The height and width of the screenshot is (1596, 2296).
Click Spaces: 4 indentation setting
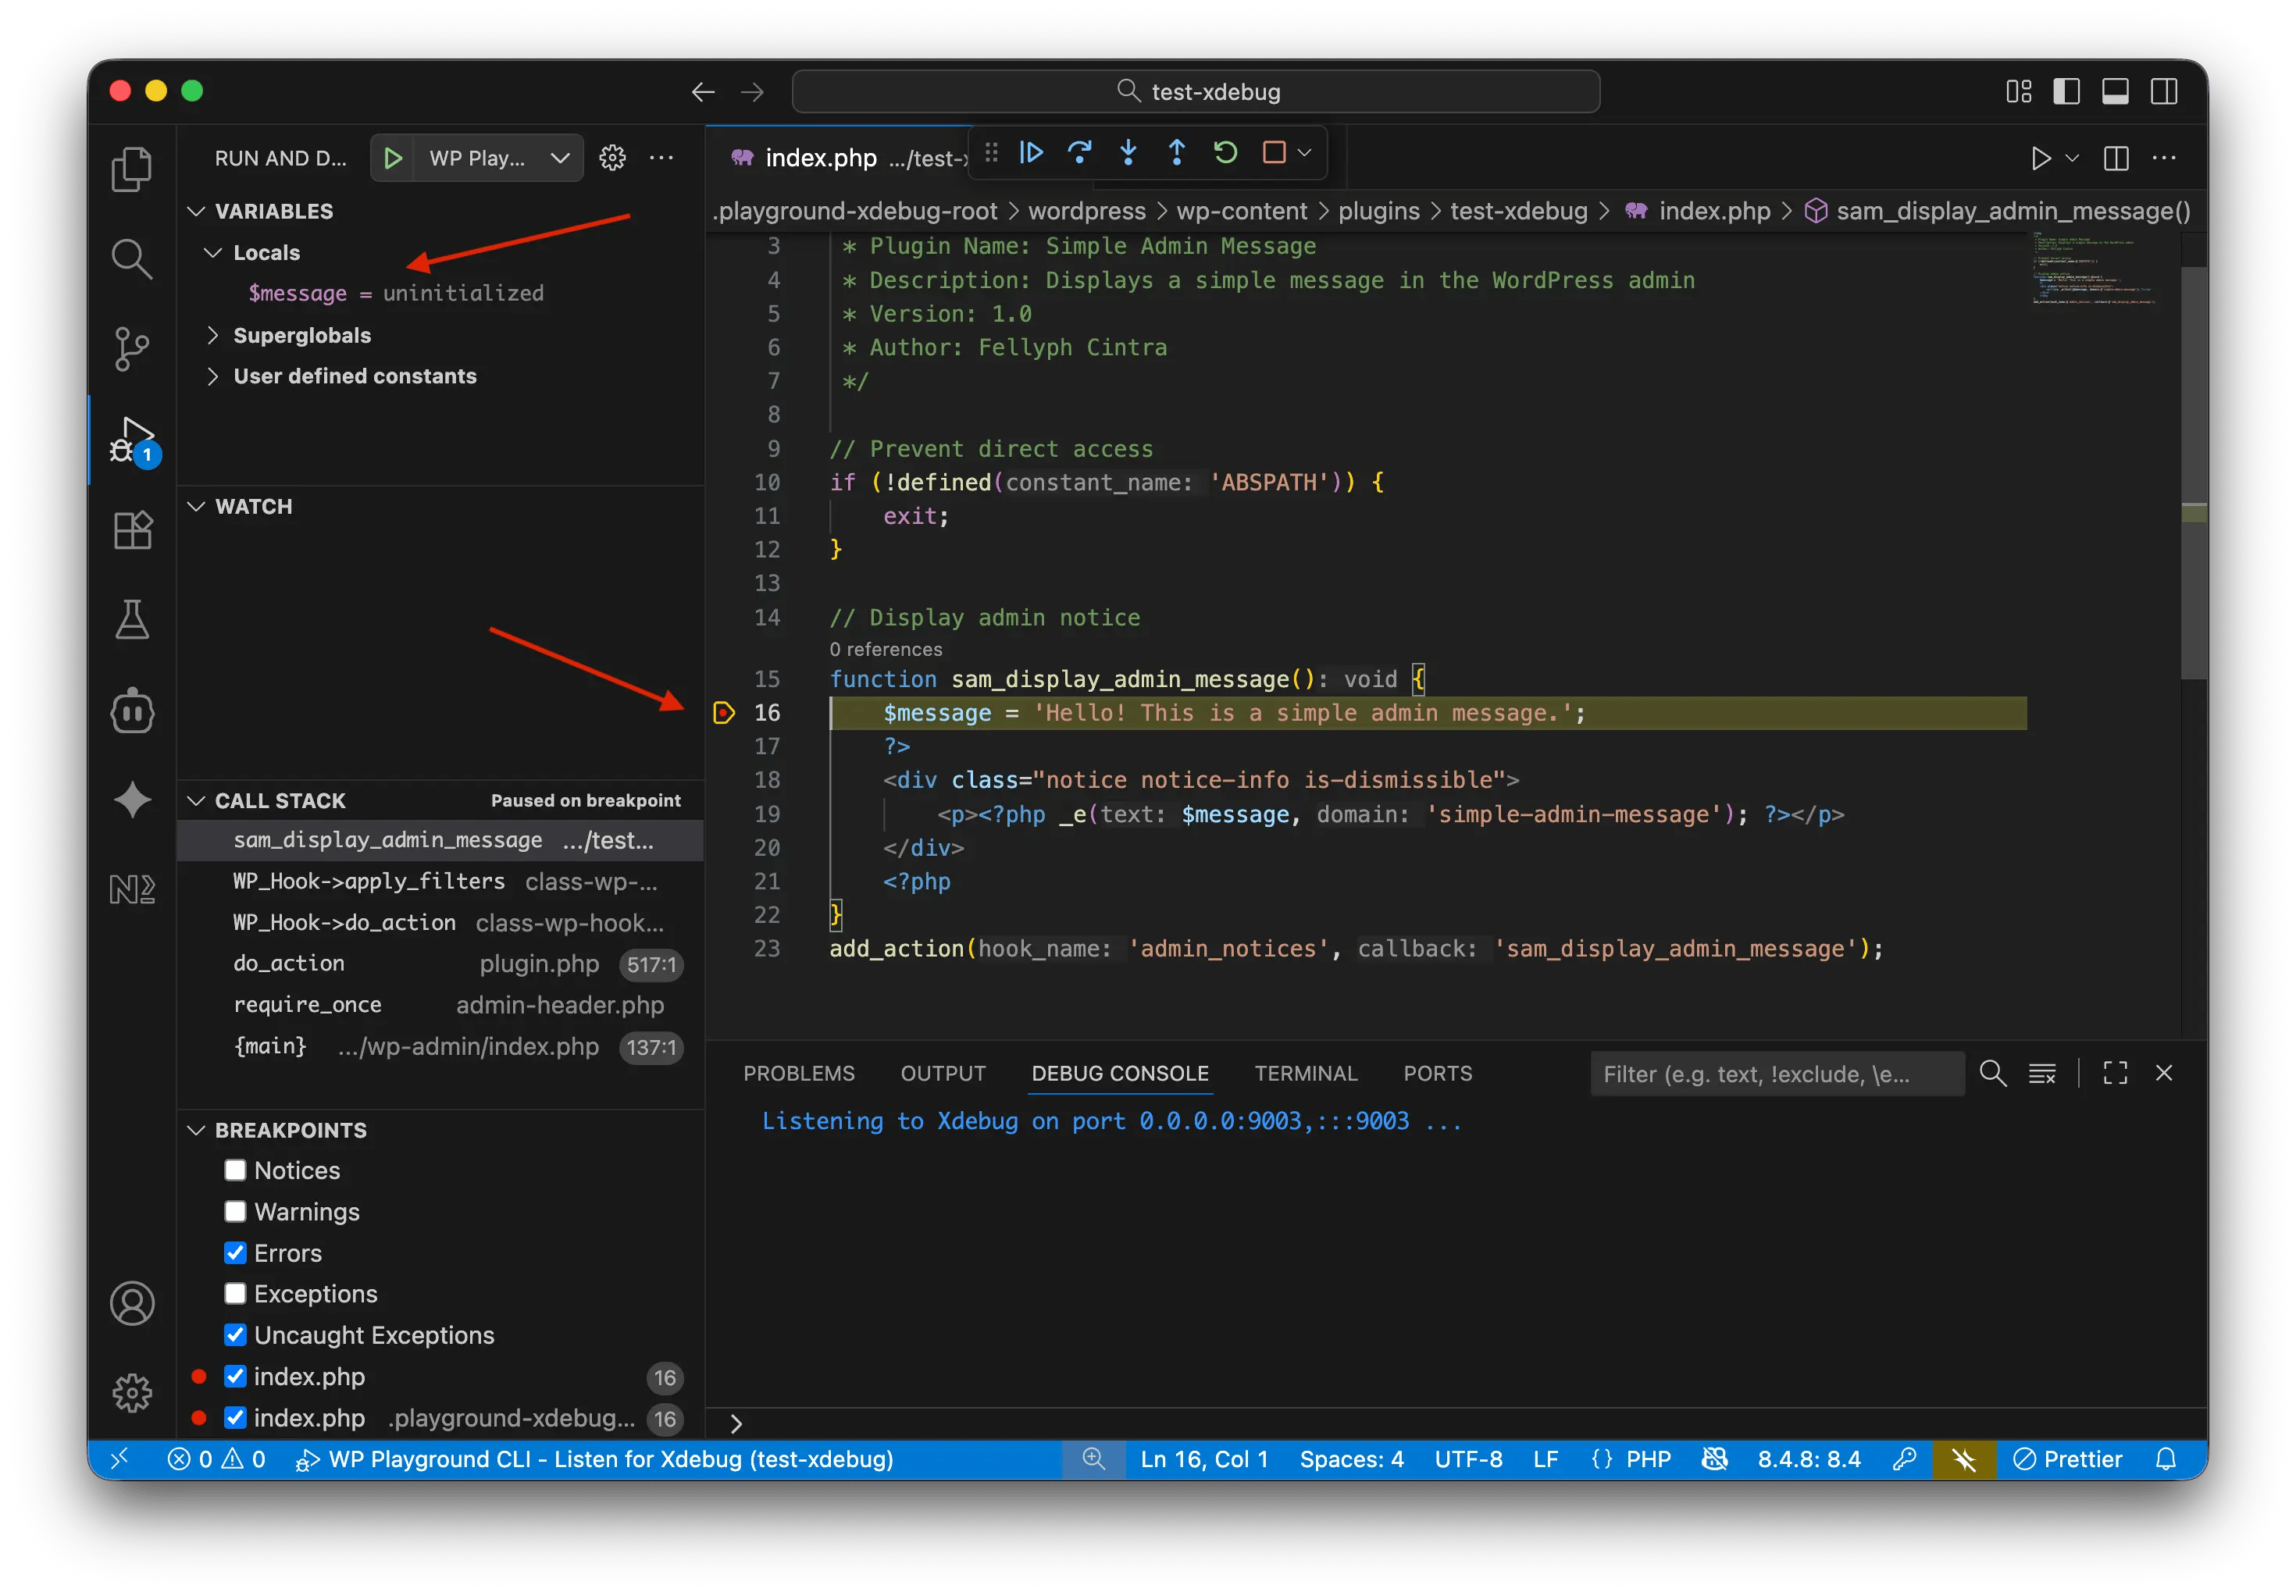click(1351, 1459)
